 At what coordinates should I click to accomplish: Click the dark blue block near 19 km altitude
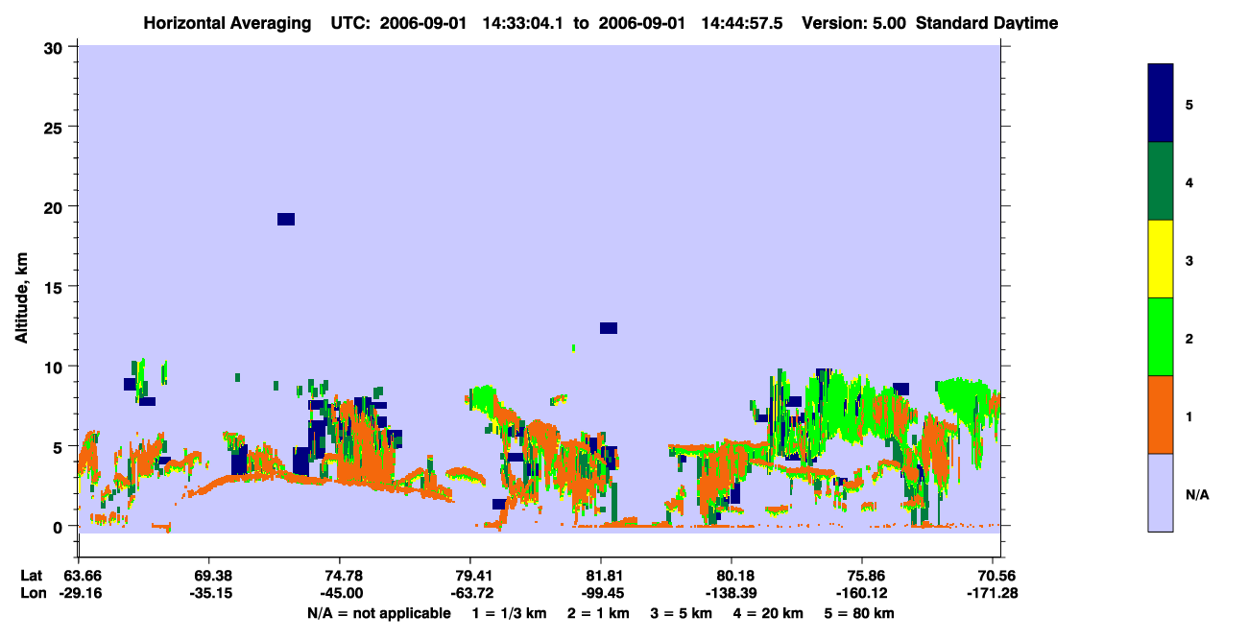pyautogui.click(x=286, y=219)
